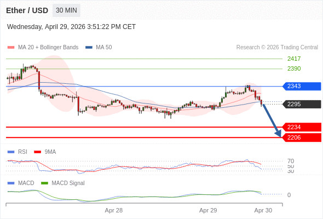Click the pink MA 20 legend swatch

pos(11,48)
